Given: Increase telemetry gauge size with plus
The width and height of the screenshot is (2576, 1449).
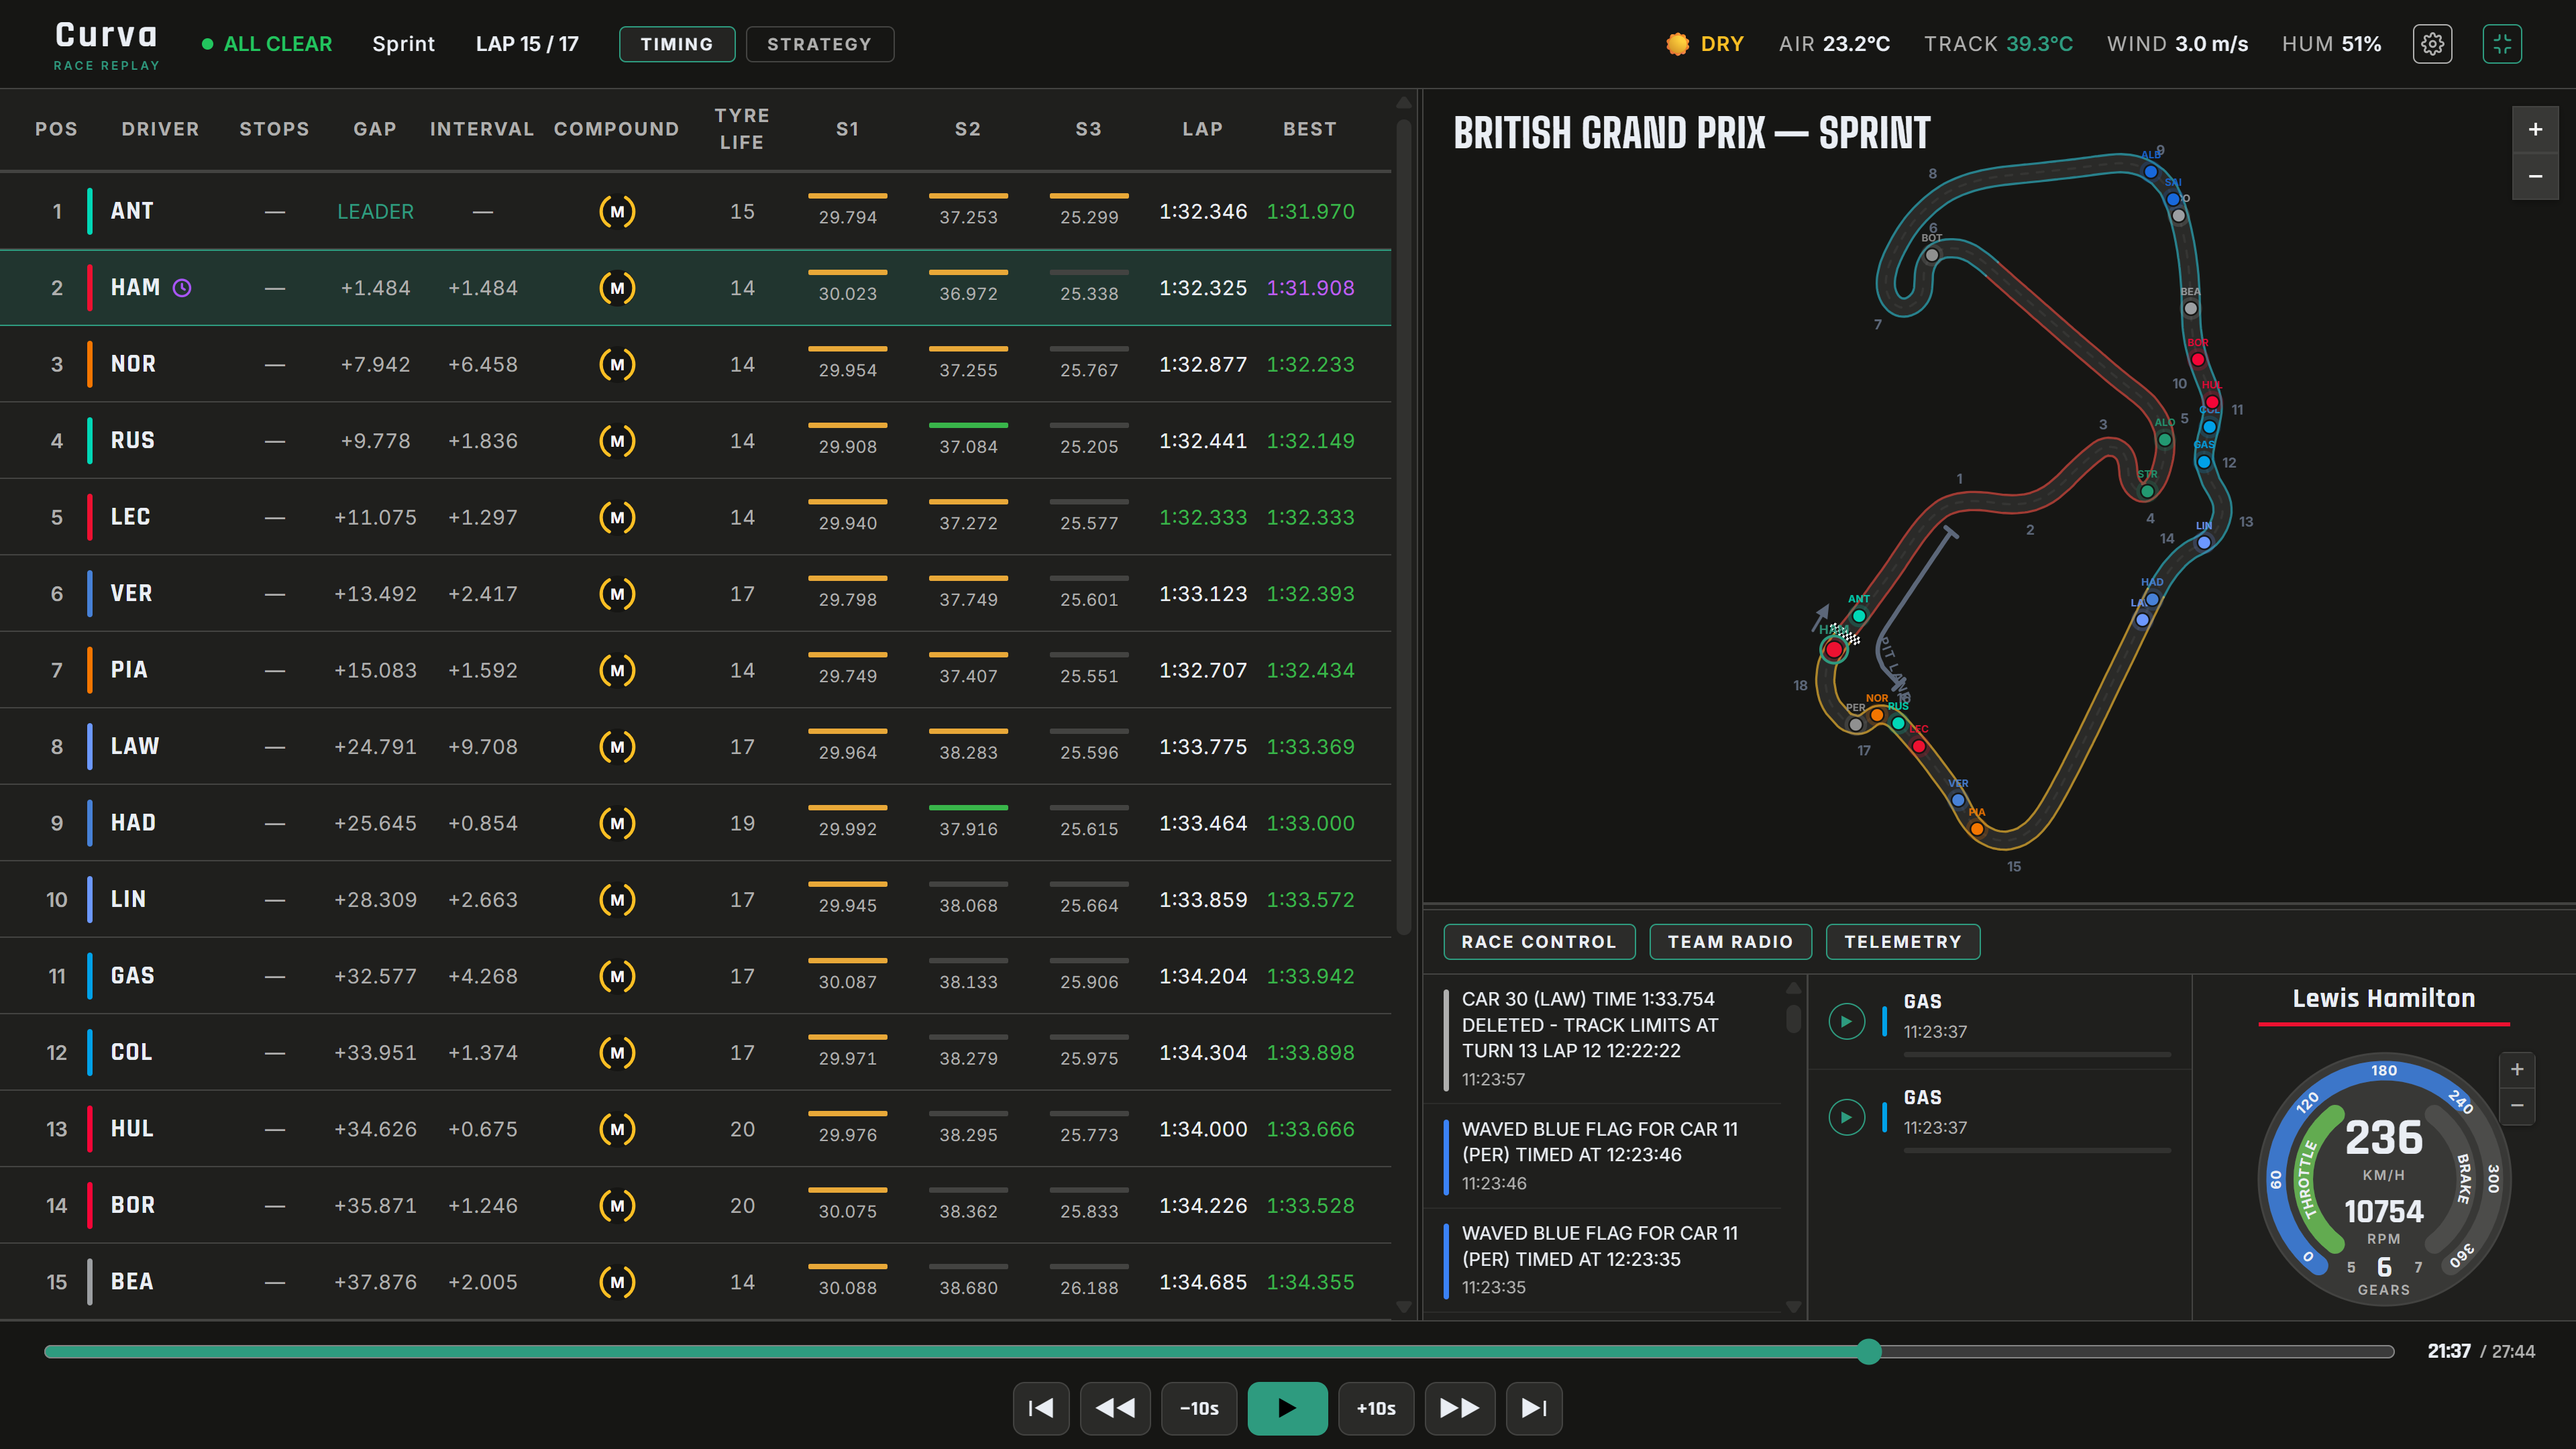Looking at the screenshot, I should click(2517, 1070).
